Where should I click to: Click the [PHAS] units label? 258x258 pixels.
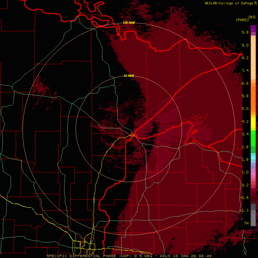pos(242,20)
